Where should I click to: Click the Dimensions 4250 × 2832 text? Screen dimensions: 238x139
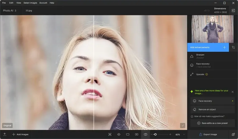pyautogui.click(x=220, y=10)
